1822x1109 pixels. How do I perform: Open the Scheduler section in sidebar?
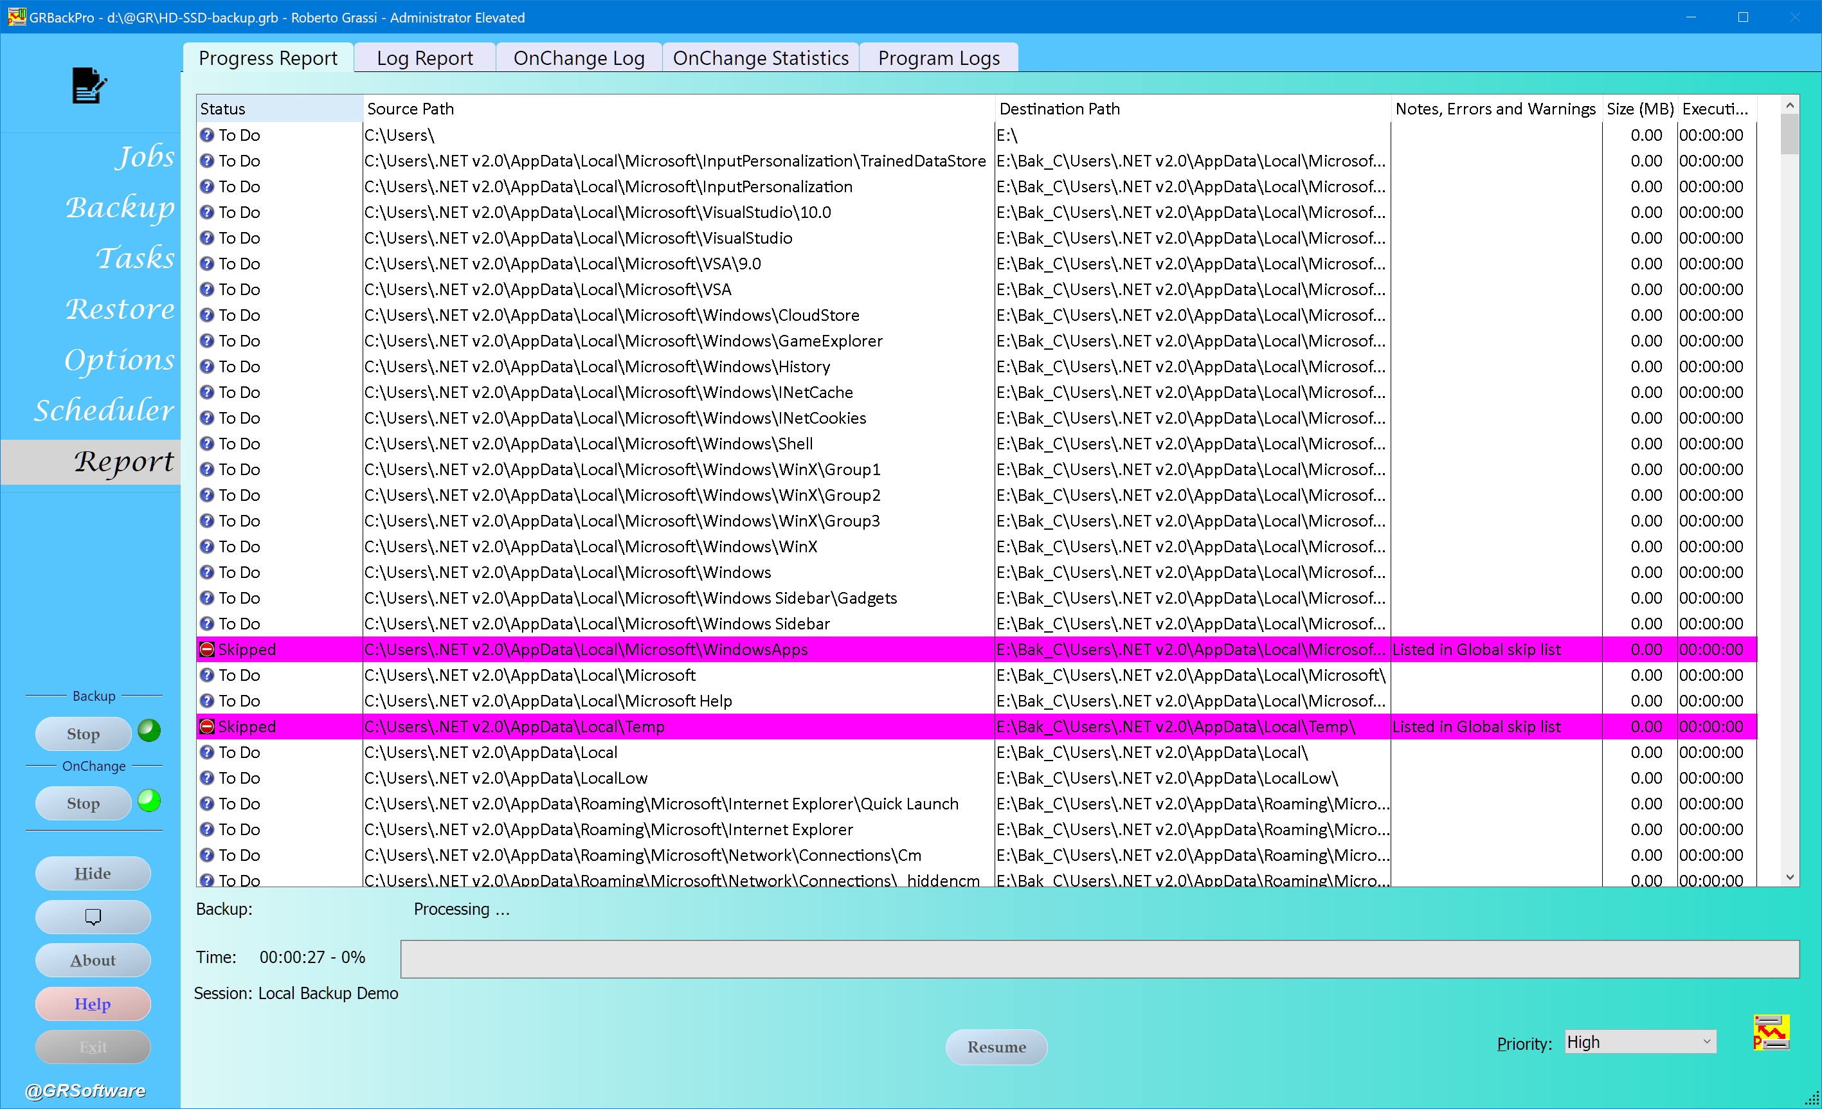point(104,410)
